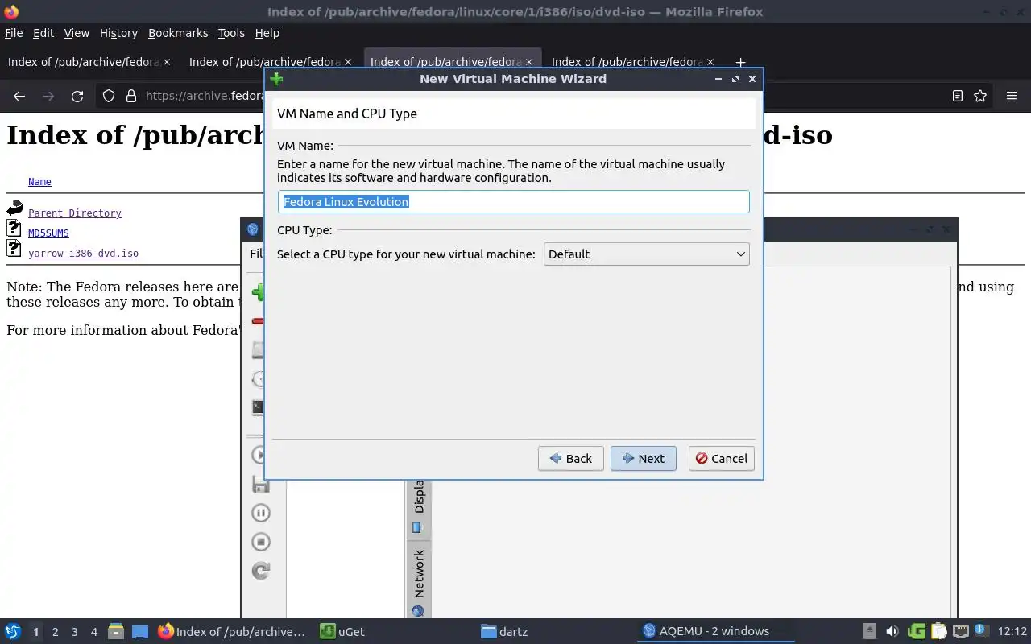Click the show desktop icon in taskbar
The width and height of the screenshot is (1031, 644).
[x=140, y=632]
